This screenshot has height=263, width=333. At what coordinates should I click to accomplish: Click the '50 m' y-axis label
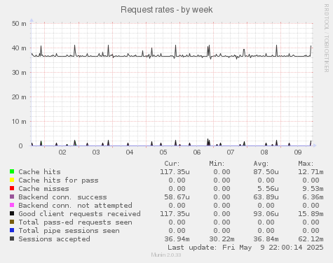(x=19, y=24)
